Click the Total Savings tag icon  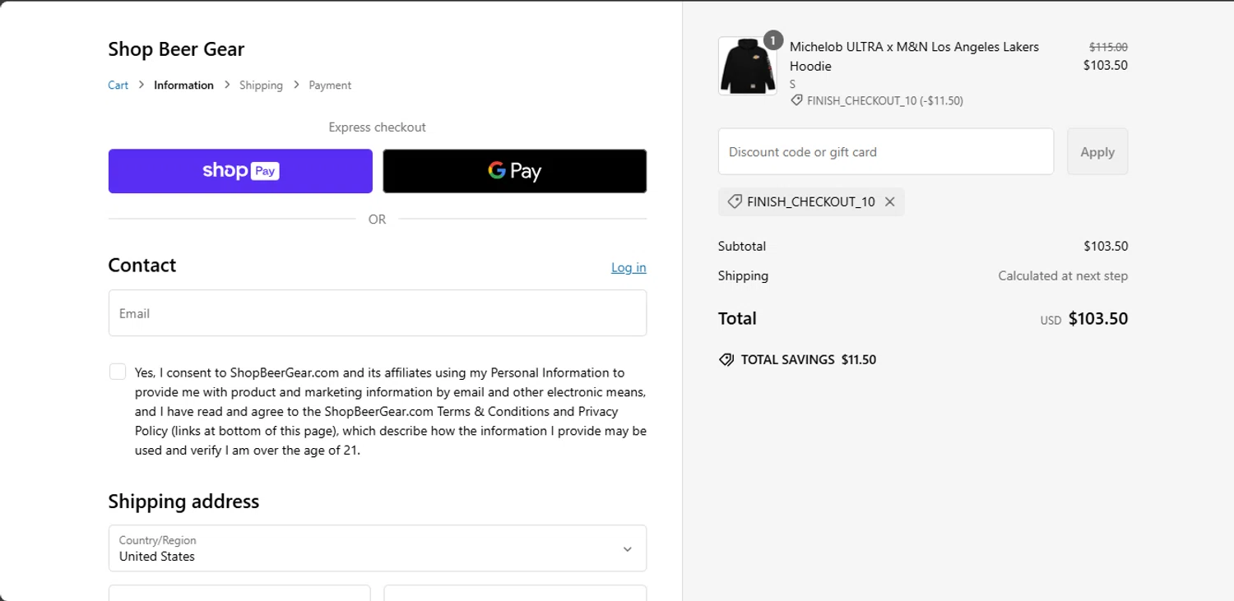[x=726, y=359]
